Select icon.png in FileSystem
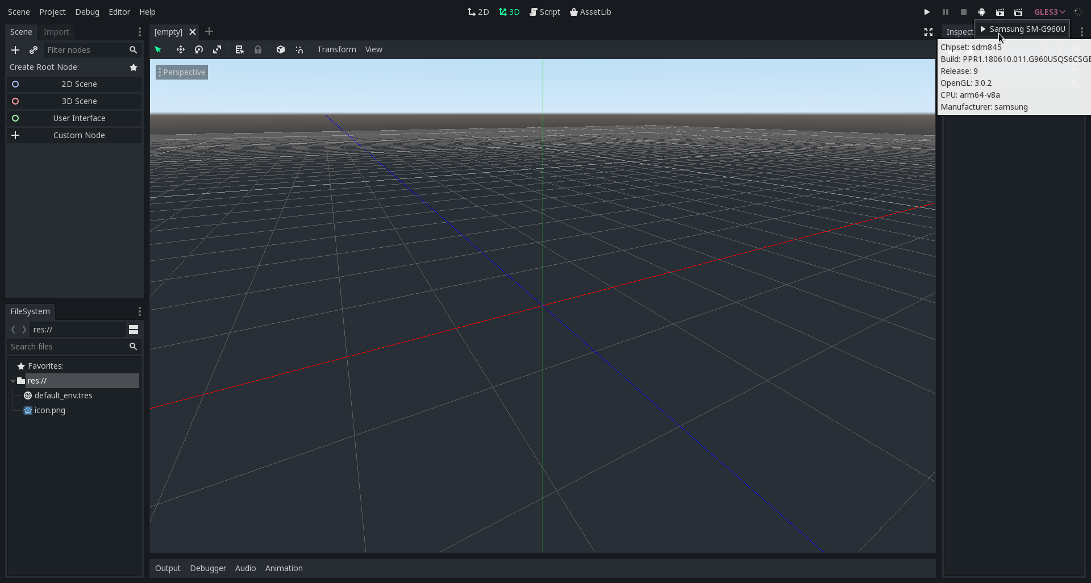 [x=49, y=410]
